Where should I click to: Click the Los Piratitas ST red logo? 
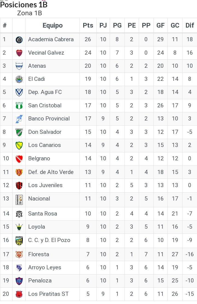coord(19,294)
